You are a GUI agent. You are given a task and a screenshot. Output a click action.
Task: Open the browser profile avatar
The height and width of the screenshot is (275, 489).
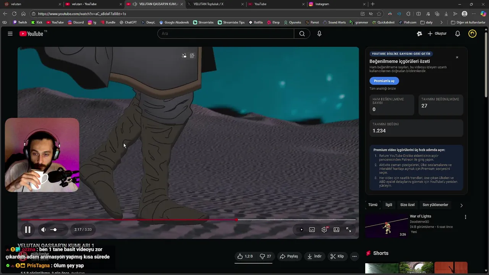465,14
